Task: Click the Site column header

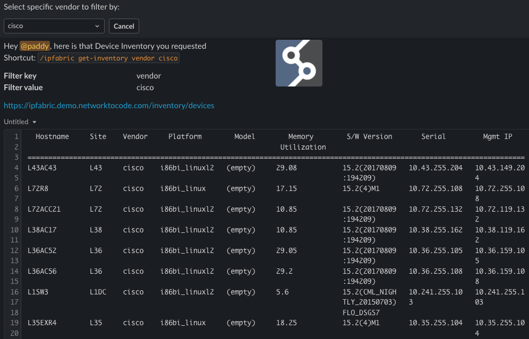Action: click(x=98, y=136)
